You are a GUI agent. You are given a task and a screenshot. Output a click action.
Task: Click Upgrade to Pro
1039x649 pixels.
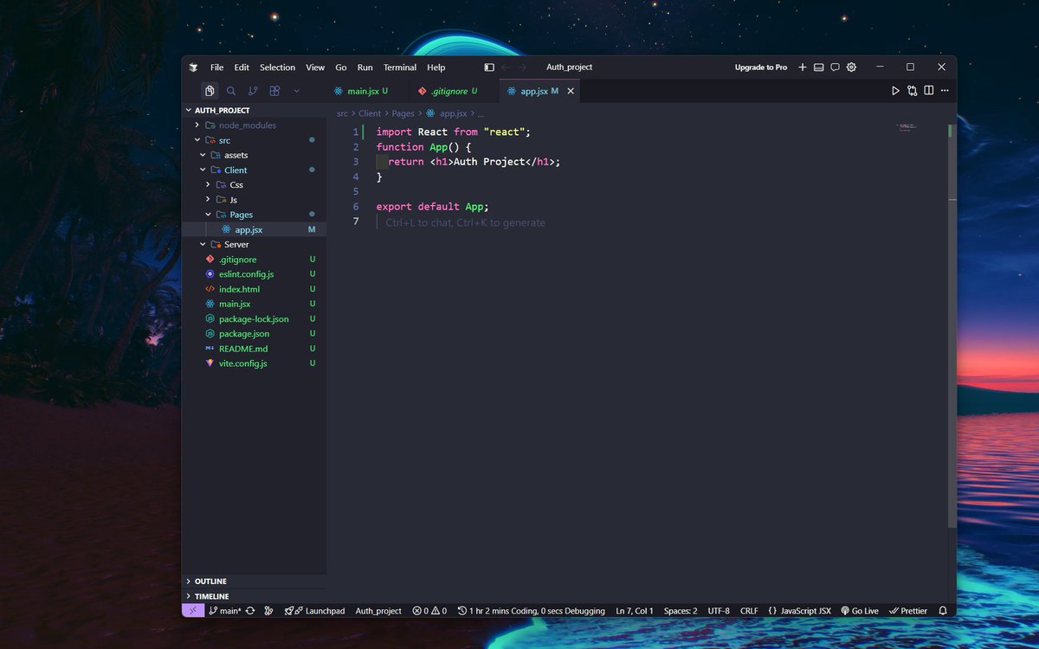click(761, 67)
